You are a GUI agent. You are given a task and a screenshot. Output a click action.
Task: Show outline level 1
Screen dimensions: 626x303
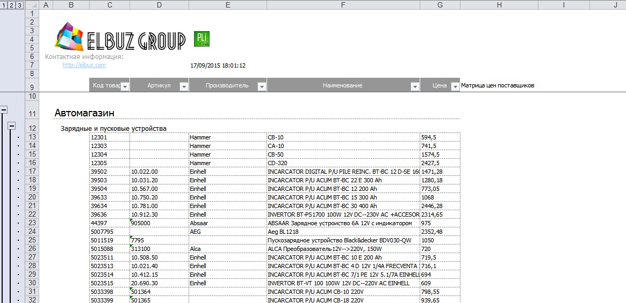click(x=4, y=5)
